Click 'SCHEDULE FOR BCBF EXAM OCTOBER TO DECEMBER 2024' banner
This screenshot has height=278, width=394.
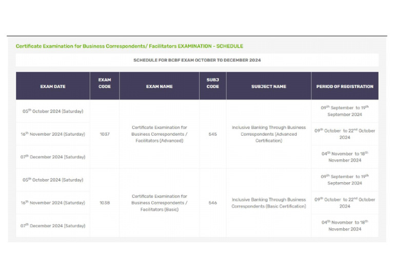point(197,60)
